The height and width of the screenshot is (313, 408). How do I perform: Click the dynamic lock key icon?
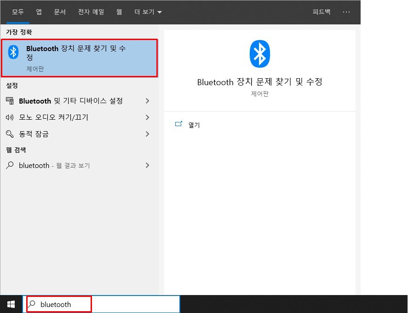tap(10, 134)
